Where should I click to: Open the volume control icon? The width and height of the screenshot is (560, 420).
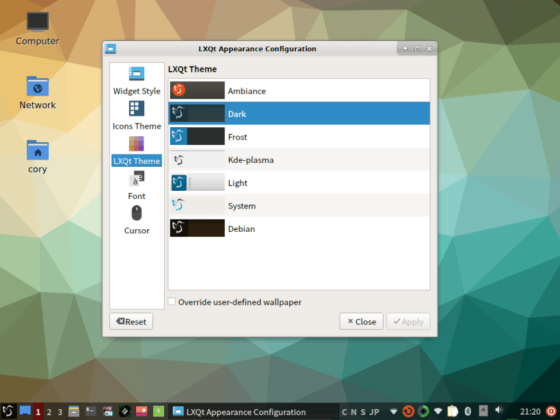(x=499, y=410)
